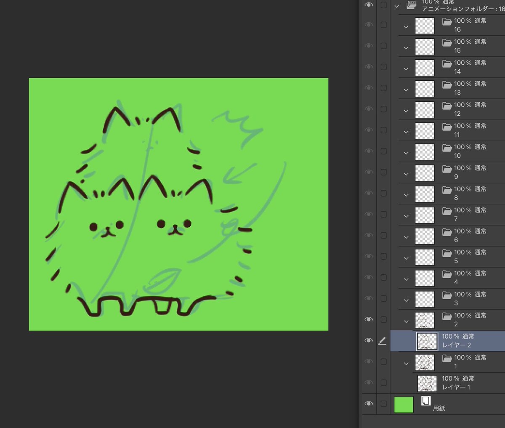Click the folder icon of layer folder 7

(447, 210)
